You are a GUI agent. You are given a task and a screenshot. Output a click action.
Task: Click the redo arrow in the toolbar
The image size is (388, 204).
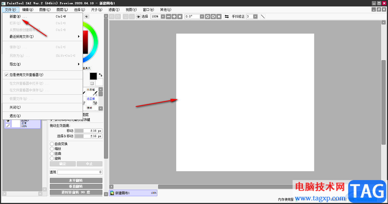pyautogui.click(x=118, y=16)
